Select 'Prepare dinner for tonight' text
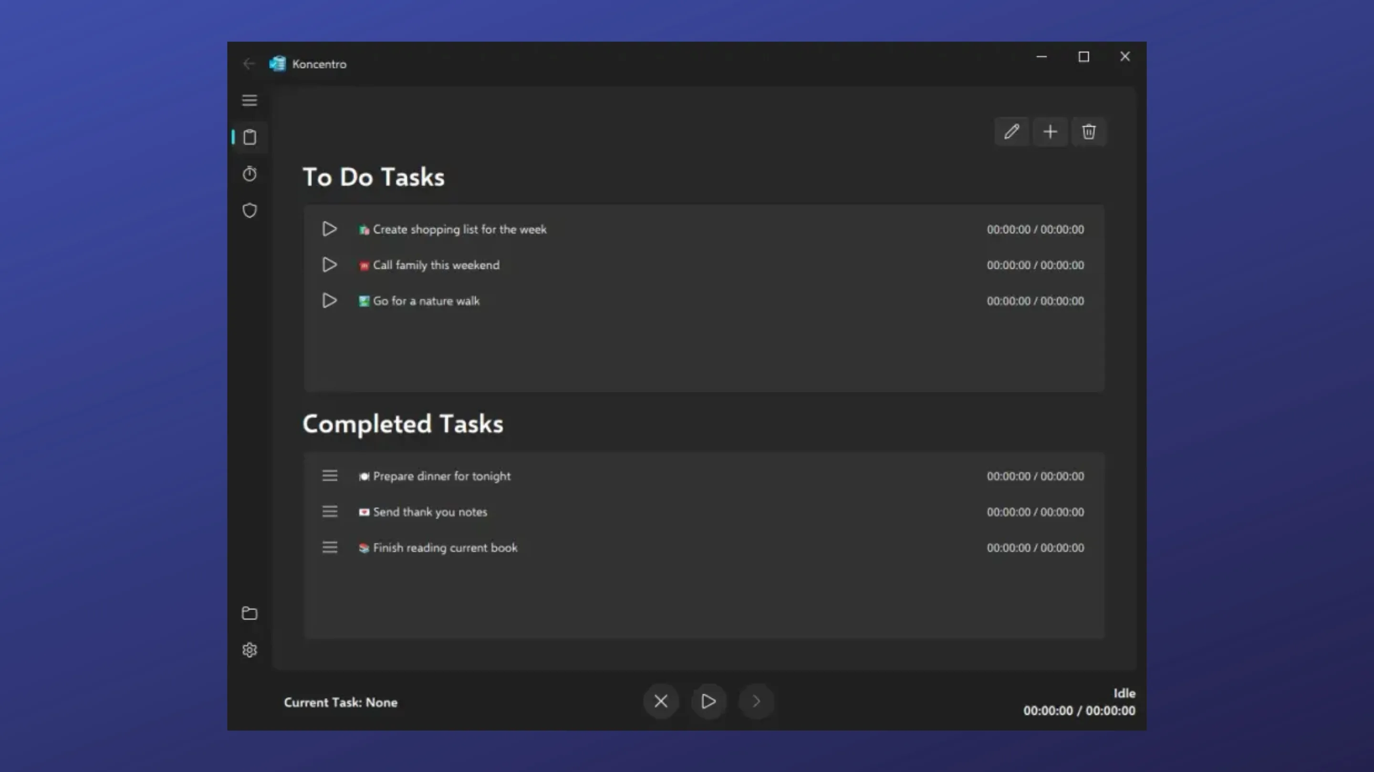This screenshot has width=1374, height=772. 442,477
